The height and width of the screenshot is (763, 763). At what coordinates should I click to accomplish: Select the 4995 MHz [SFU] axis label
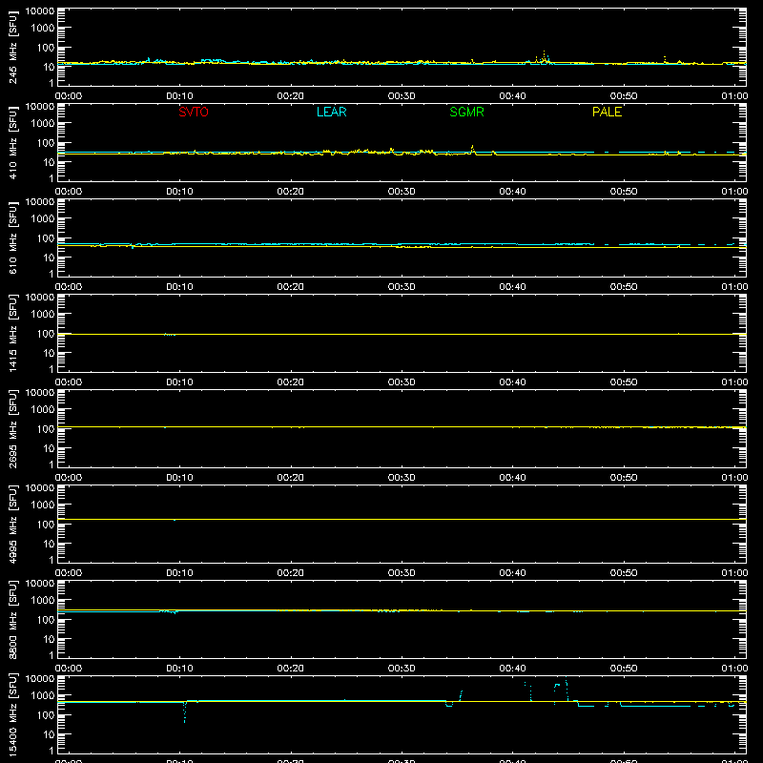[x=12, y=524]
